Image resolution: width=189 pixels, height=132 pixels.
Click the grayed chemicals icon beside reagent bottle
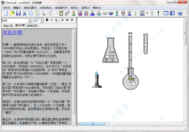(67, 13)
